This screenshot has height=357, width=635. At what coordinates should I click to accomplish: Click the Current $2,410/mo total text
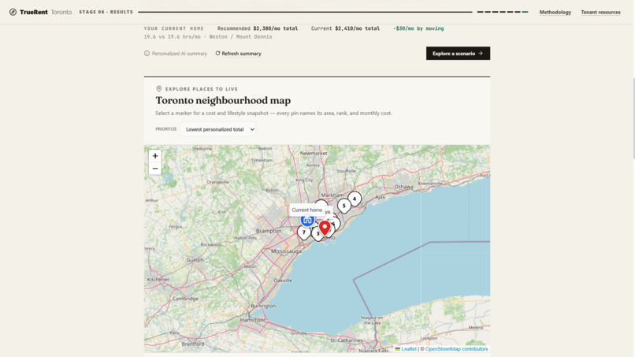click(345, 28)
